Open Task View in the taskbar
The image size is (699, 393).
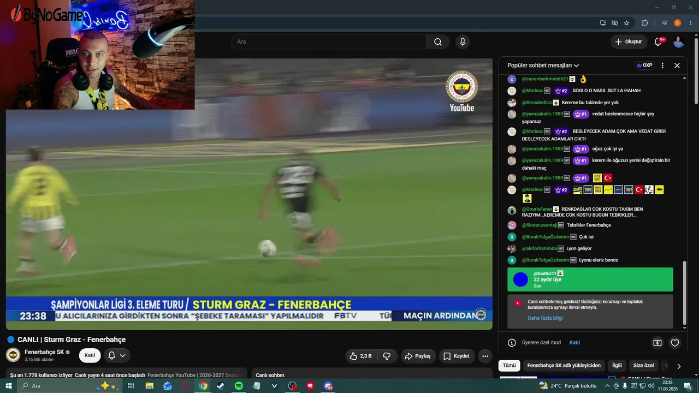pos(131,386)
